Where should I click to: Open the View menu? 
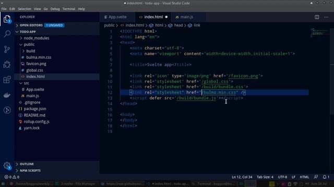(37, 9)
